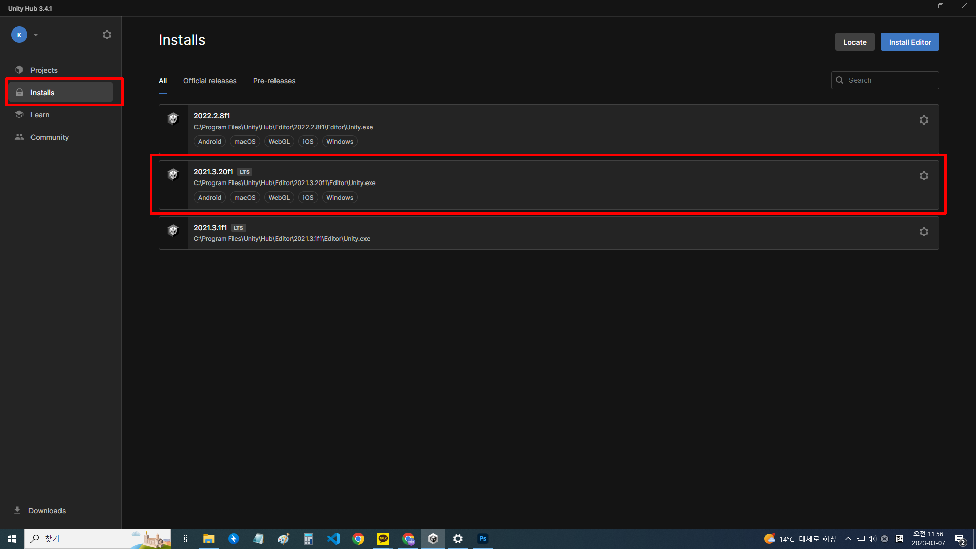Open Calculator from the taskbar

309,539
